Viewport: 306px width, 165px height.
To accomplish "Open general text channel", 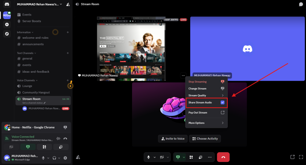I will tap(43, 59).
